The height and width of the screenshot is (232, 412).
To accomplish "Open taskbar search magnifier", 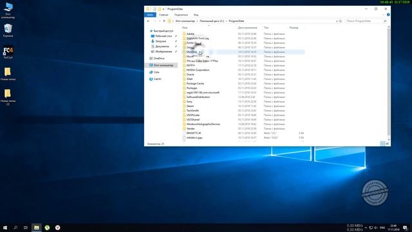I will click(15, 227).
